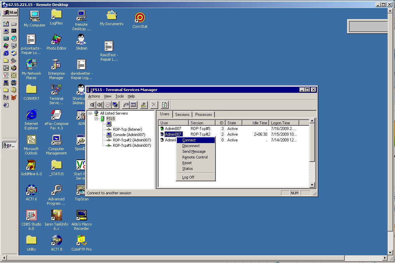Click the Disconnect toolbar icon
The image size is (395, 263).
pyautogui.click(x=100, y=105)
